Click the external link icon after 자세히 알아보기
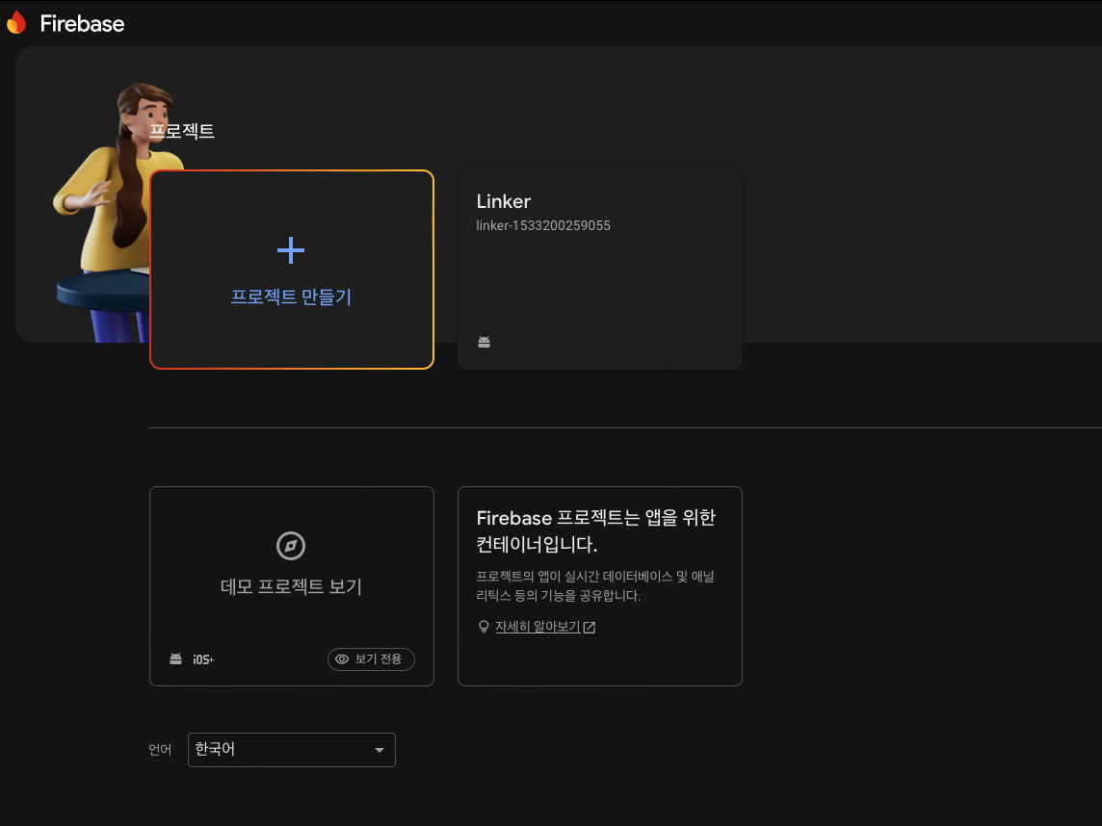The image size is (1102, 826). [590, 628]
